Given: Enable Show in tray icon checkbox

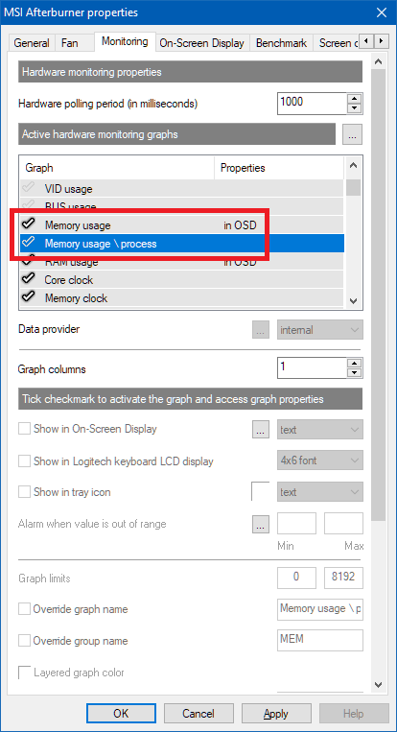Looking at the screenshot, I should [24, 492].
